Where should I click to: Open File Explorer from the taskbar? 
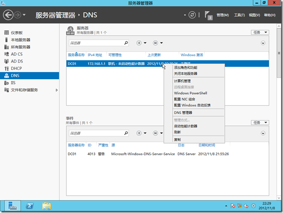47,206
